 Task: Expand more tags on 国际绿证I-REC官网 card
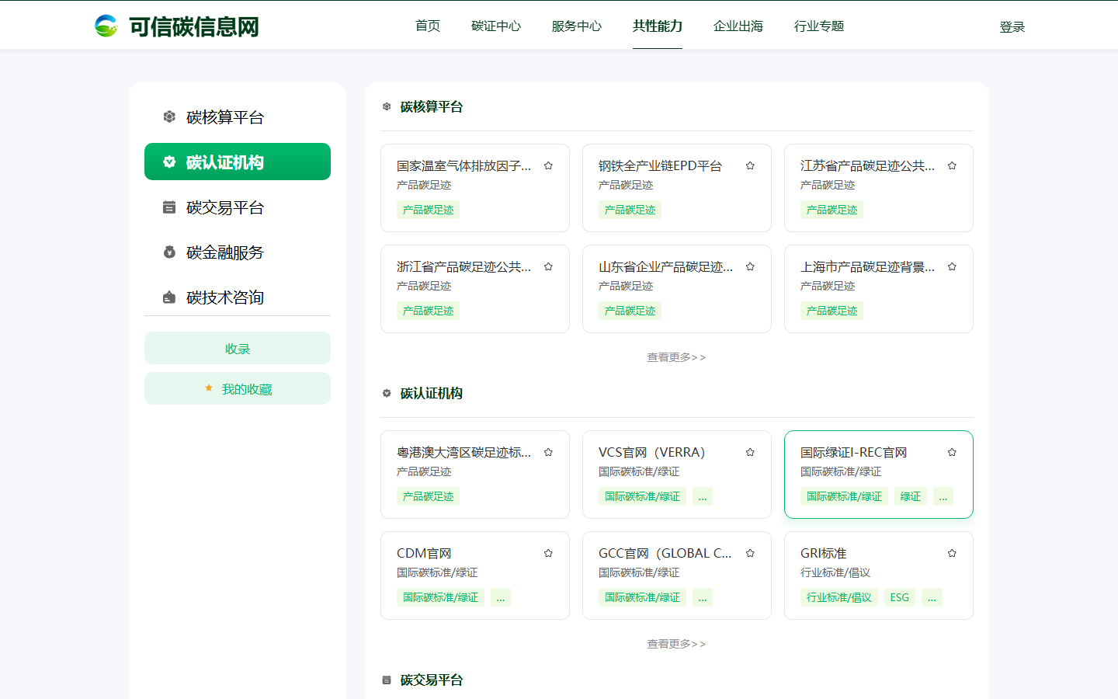click(x=943, y=496)
